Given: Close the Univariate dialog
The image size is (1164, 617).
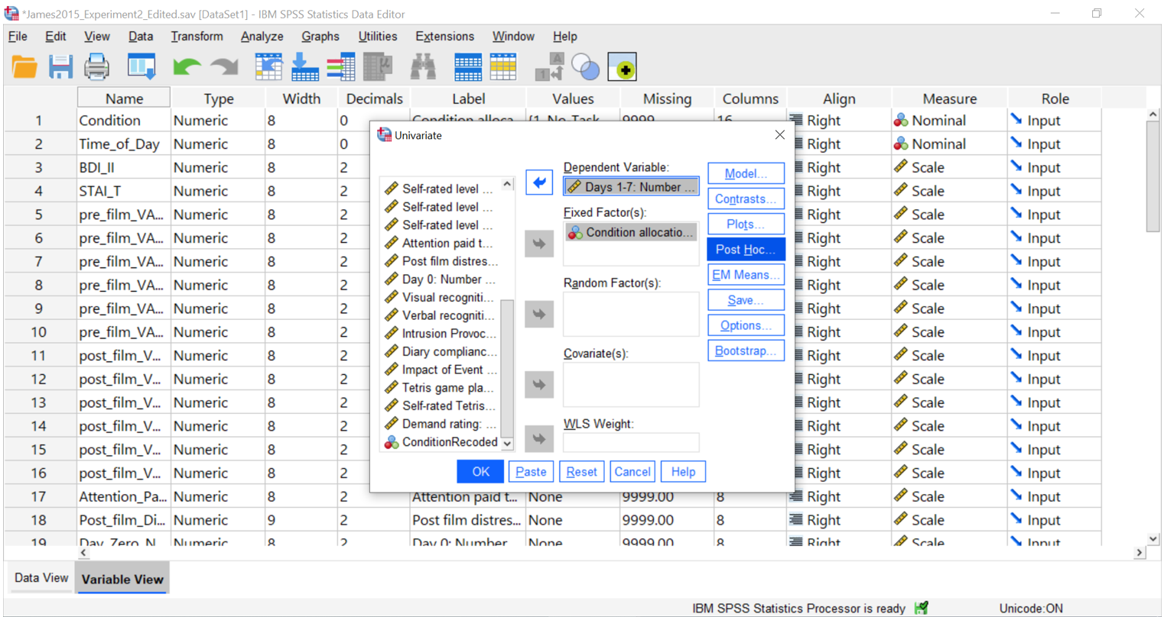Looking at the screenshot, I should pyautogui.click(x=779, y=135).
